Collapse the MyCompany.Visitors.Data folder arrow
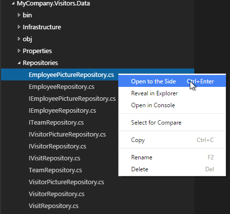230x214 pixels. click(13, 3)
